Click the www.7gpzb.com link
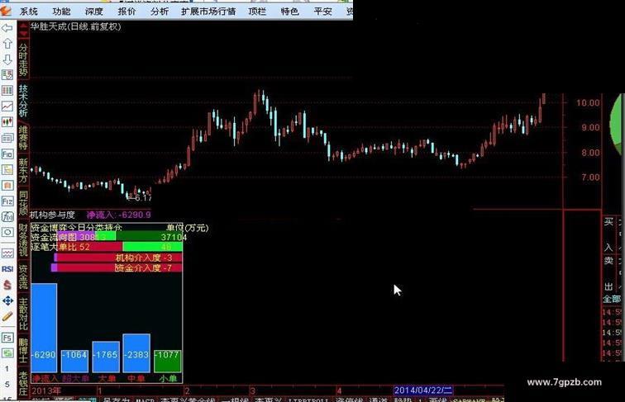This screenshot has height=402, width=625. tap(564, 382)
